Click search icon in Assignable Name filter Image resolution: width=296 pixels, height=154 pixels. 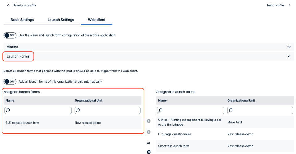[160, 111]
